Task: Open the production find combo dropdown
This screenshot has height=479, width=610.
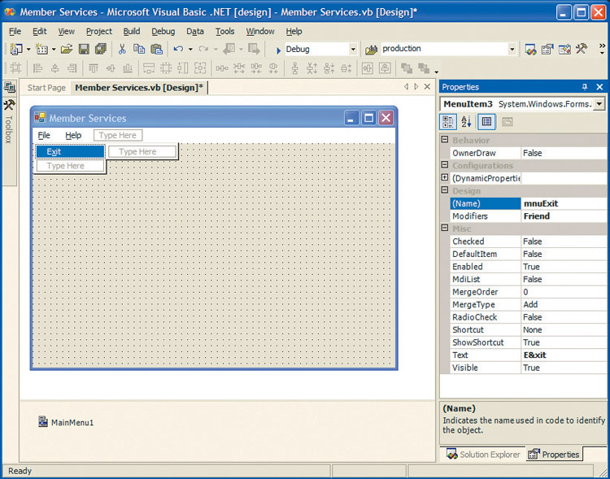Action: click(x=512, y=50)
